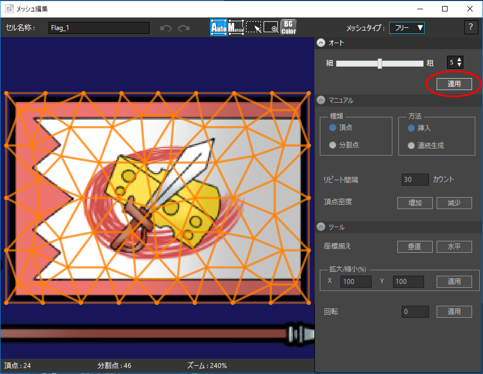The height and width of the screenshot is (374, 483).
Task: Close the メッシュ編集 window
Action: (470, 9)
